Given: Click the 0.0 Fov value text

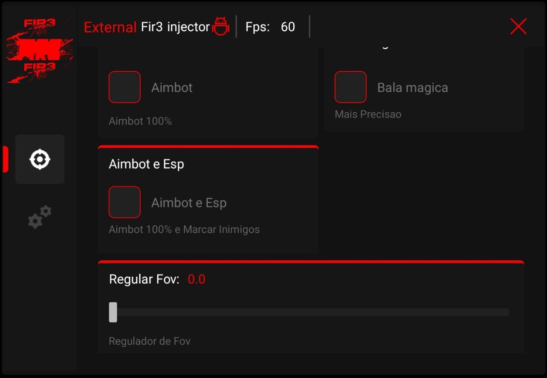Looking at the screenshot, I should [x=197, y=279].
